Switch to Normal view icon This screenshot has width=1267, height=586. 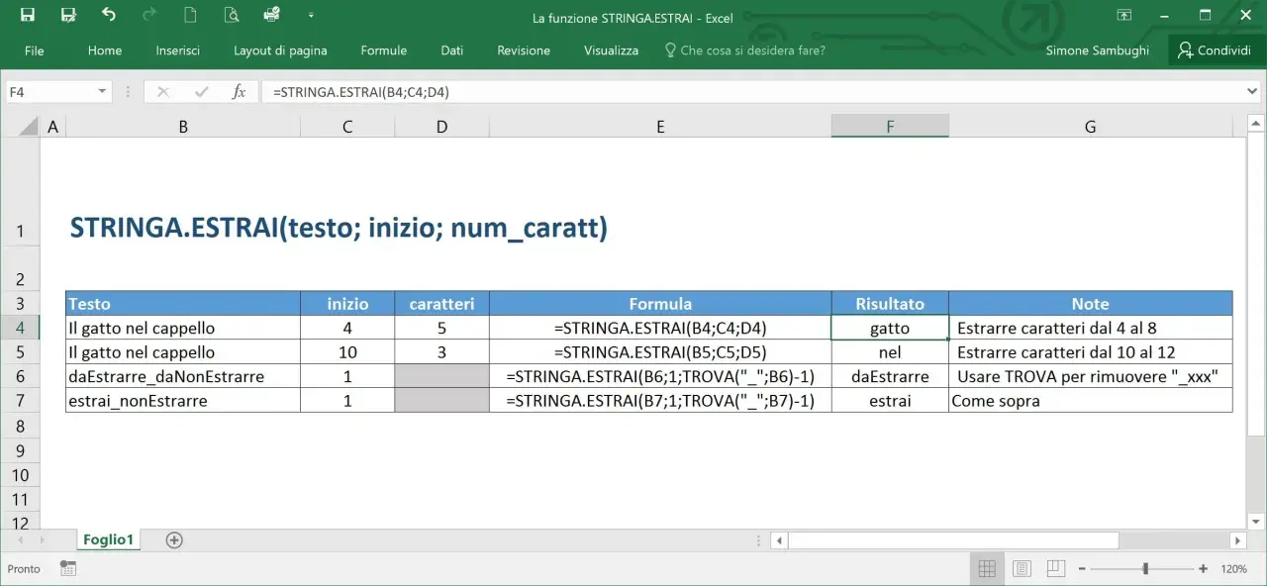(987, 569)
